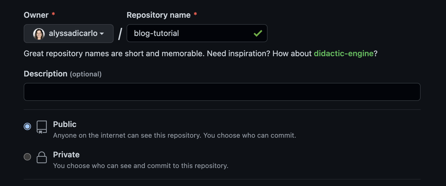Viewport: 446px width, 186px height.
Task: Select the Public radio button
Action: click(x=27, y=126)
